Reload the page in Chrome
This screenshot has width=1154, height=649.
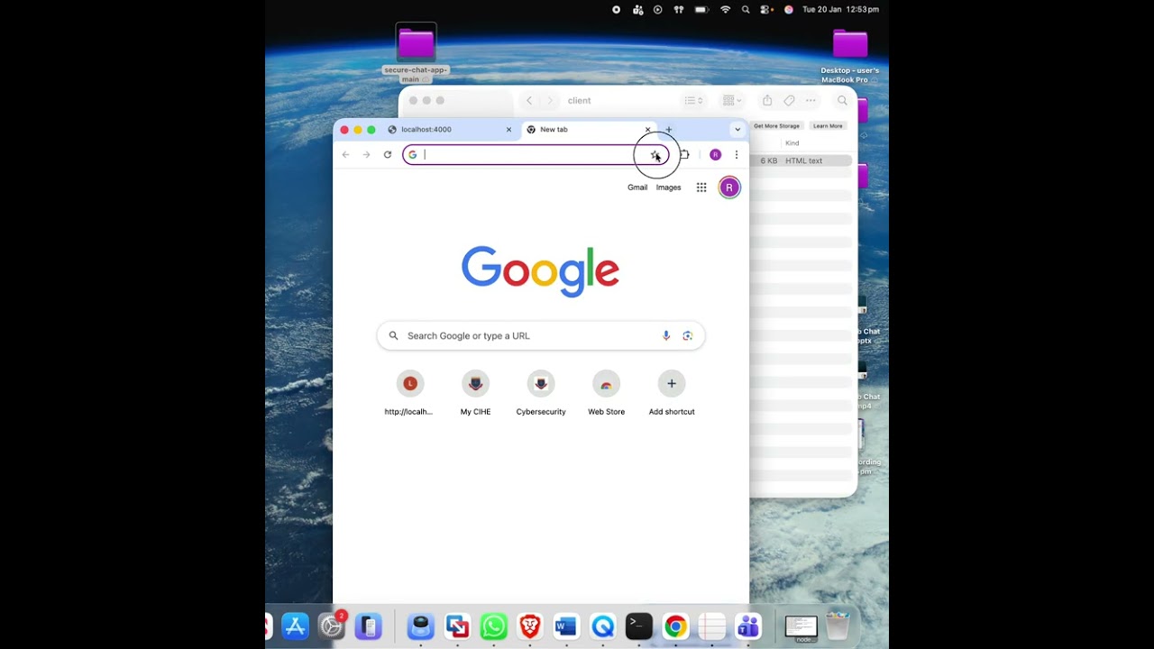pyautogui.click(x=388, y=155)
